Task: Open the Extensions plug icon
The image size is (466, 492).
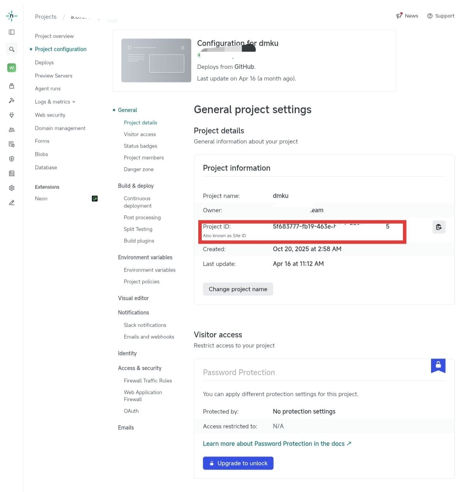Action: (x=12, y=115)
